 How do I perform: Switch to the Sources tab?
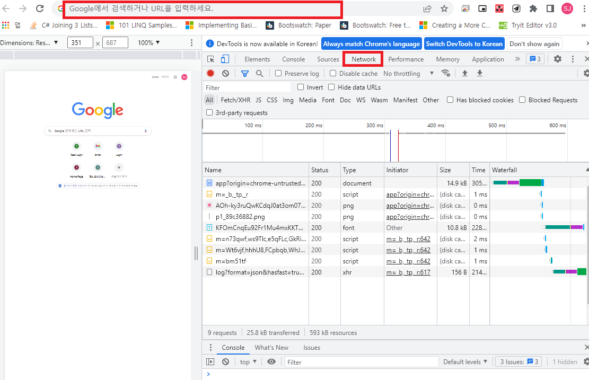(x=328, y=59)
